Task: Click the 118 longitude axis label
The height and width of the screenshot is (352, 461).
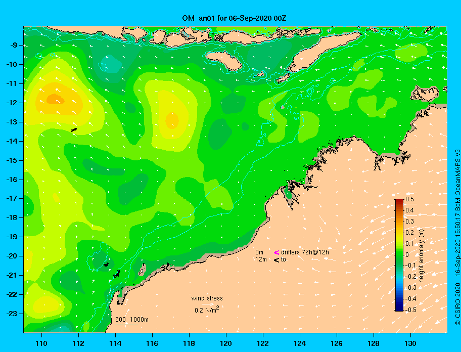Action: click(189, 343)
